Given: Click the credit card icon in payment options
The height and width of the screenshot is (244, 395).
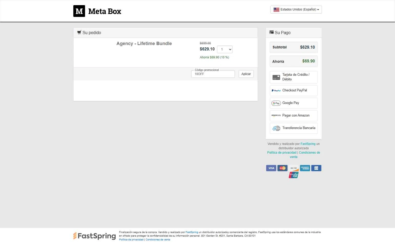Looking at the screenshot, I should click(276, 77).
